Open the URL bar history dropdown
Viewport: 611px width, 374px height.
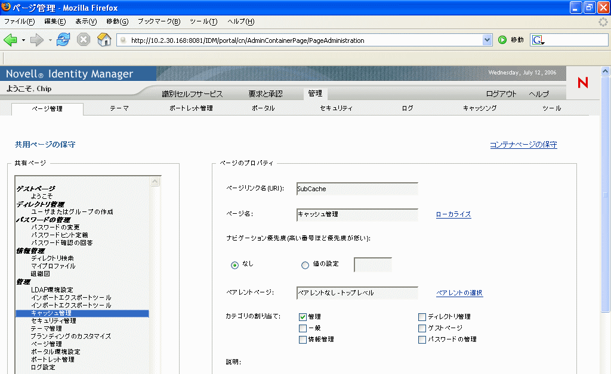click(486, 39)
